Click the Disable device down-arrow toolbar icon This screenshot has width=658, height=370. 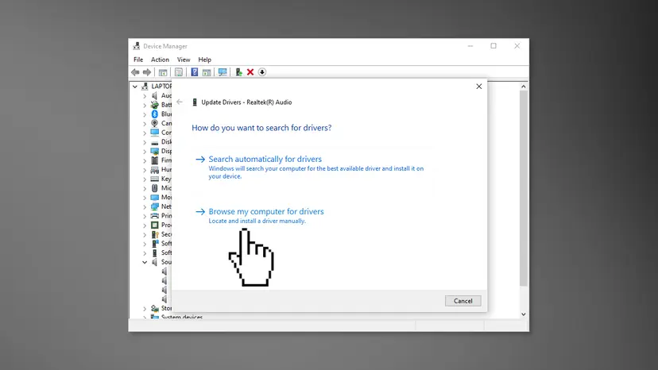coord(262,72)
